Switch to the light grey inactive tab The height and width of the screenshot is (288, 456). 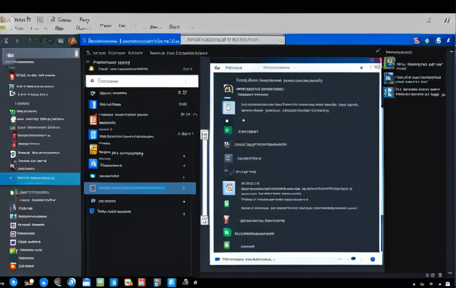[233, 40]
